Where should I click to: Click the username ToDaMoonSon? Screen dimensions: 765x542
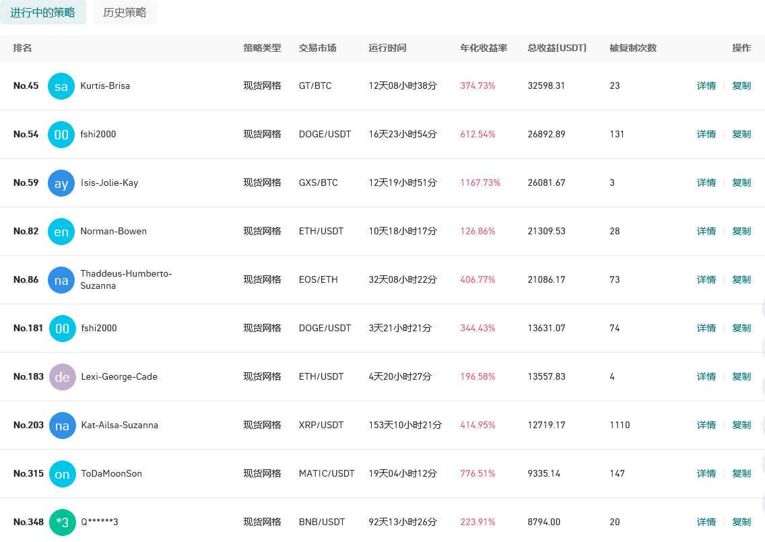[111, 473]
